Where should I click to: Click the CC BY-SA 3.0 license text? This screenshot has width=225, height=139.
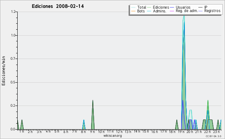(213, 136)
